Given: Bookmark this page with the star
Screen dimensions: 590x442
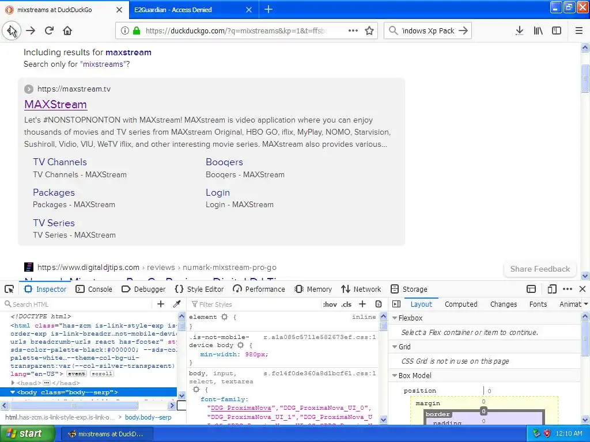Looking at the screenshot, I should (369, 31).
